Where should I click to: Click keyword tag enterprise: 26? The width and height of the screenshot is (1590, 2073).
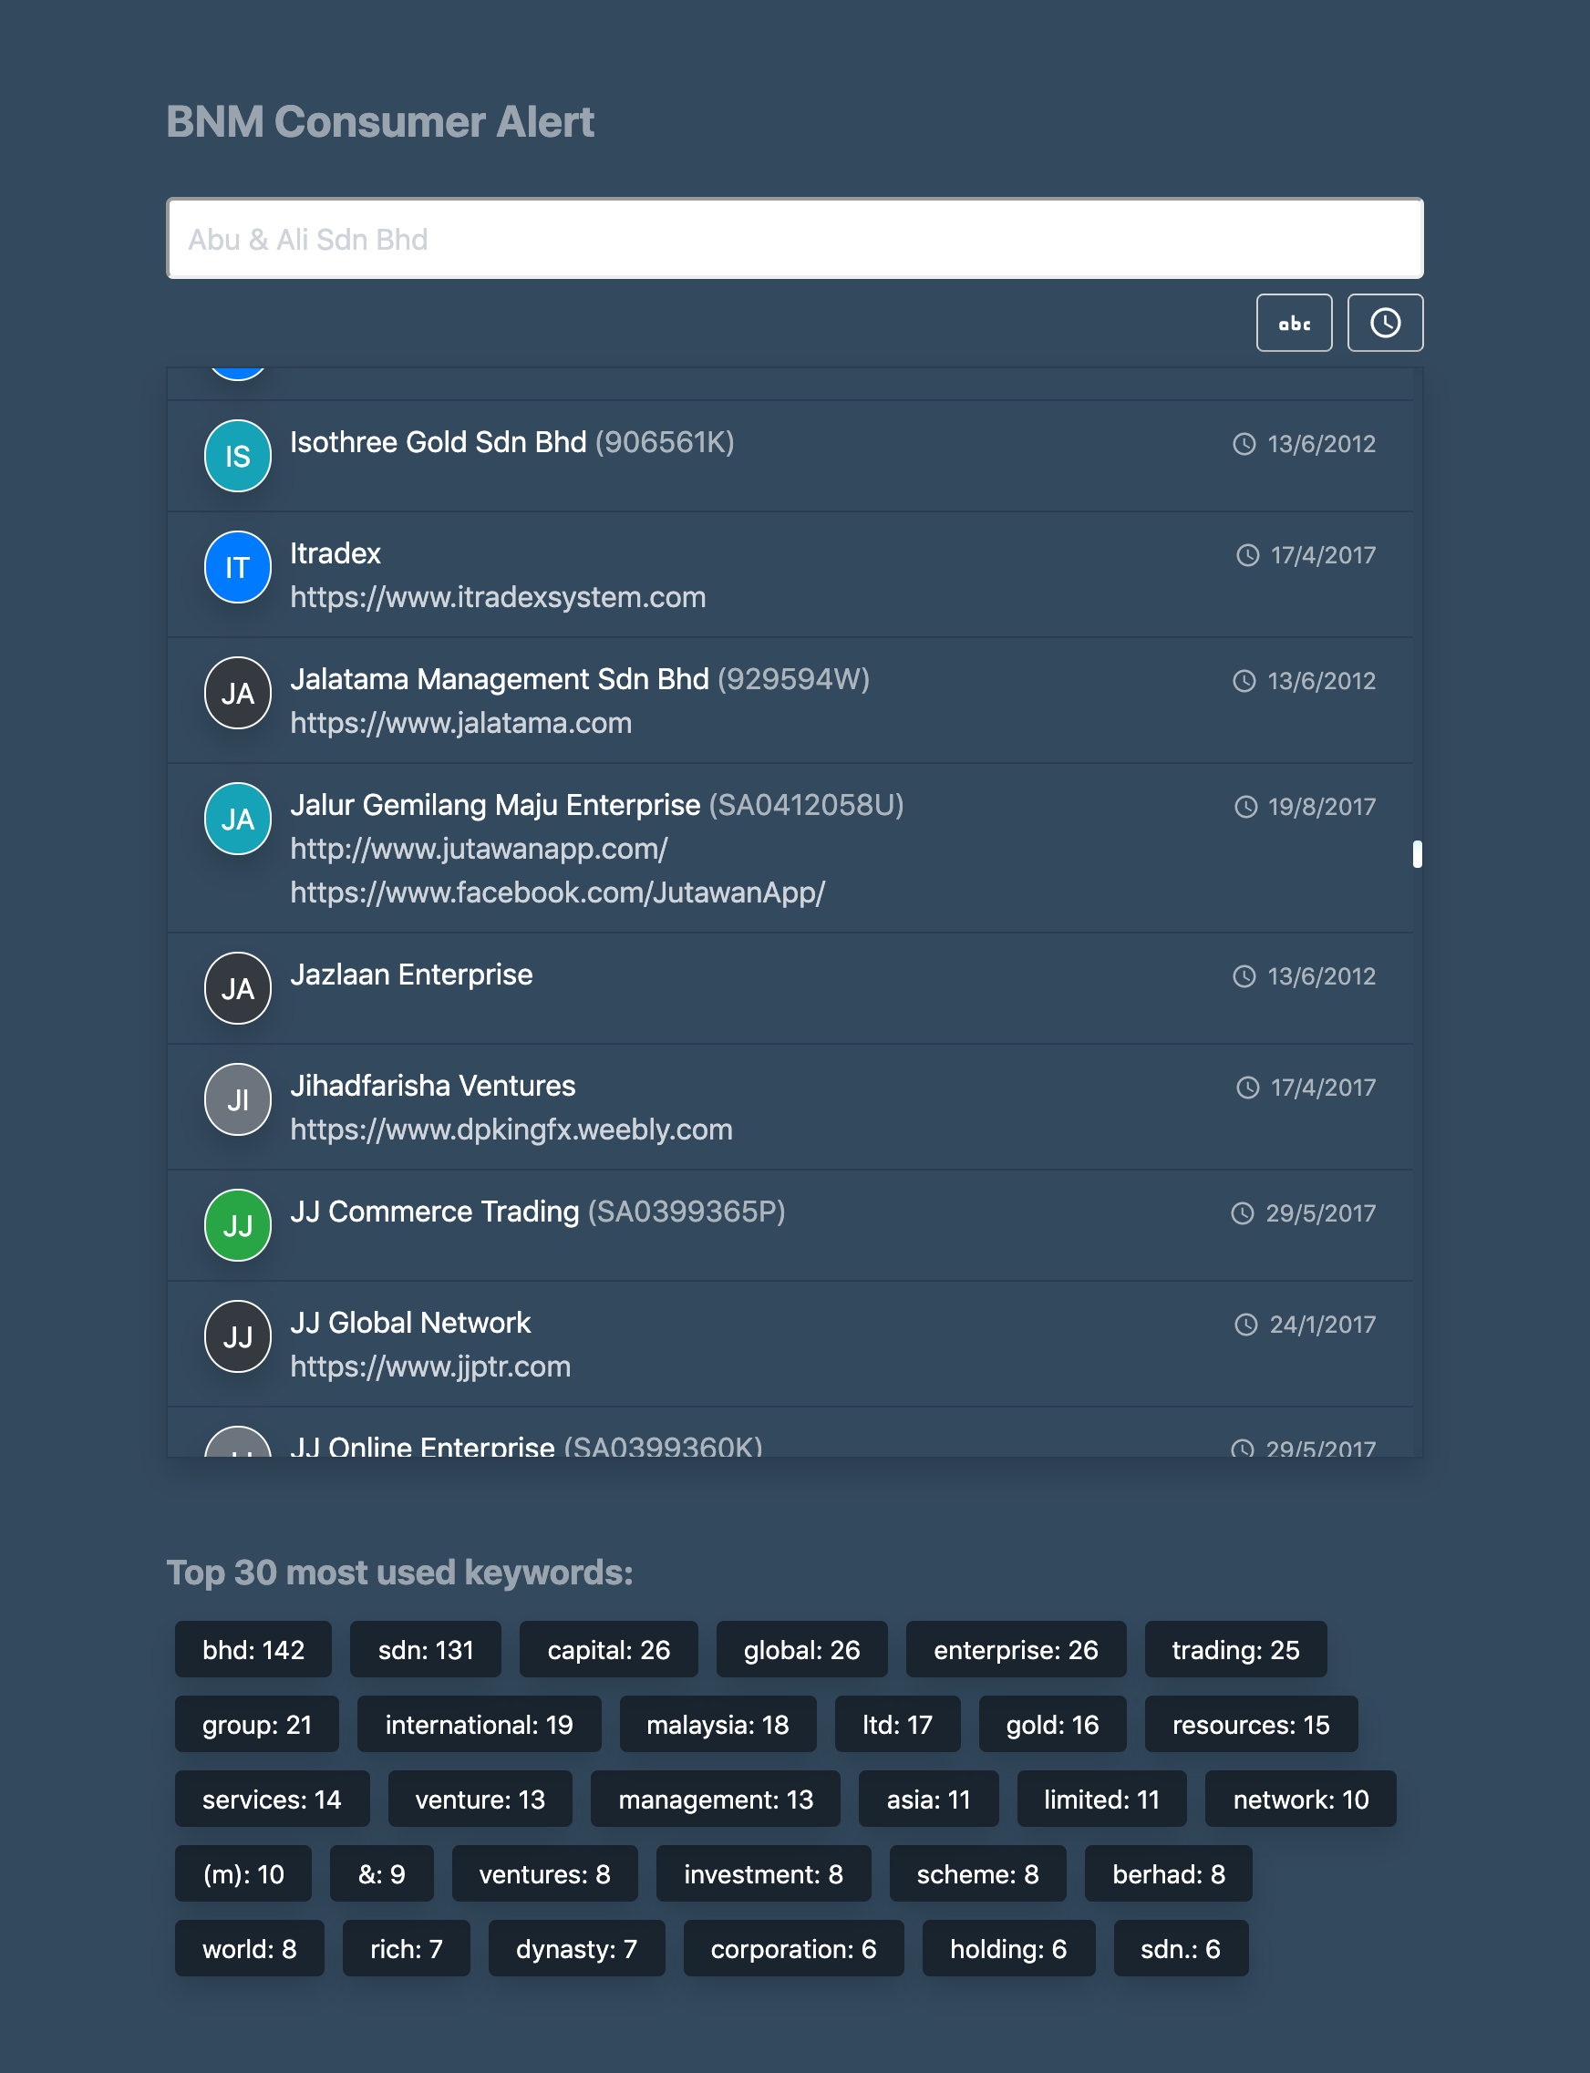1016,1649
